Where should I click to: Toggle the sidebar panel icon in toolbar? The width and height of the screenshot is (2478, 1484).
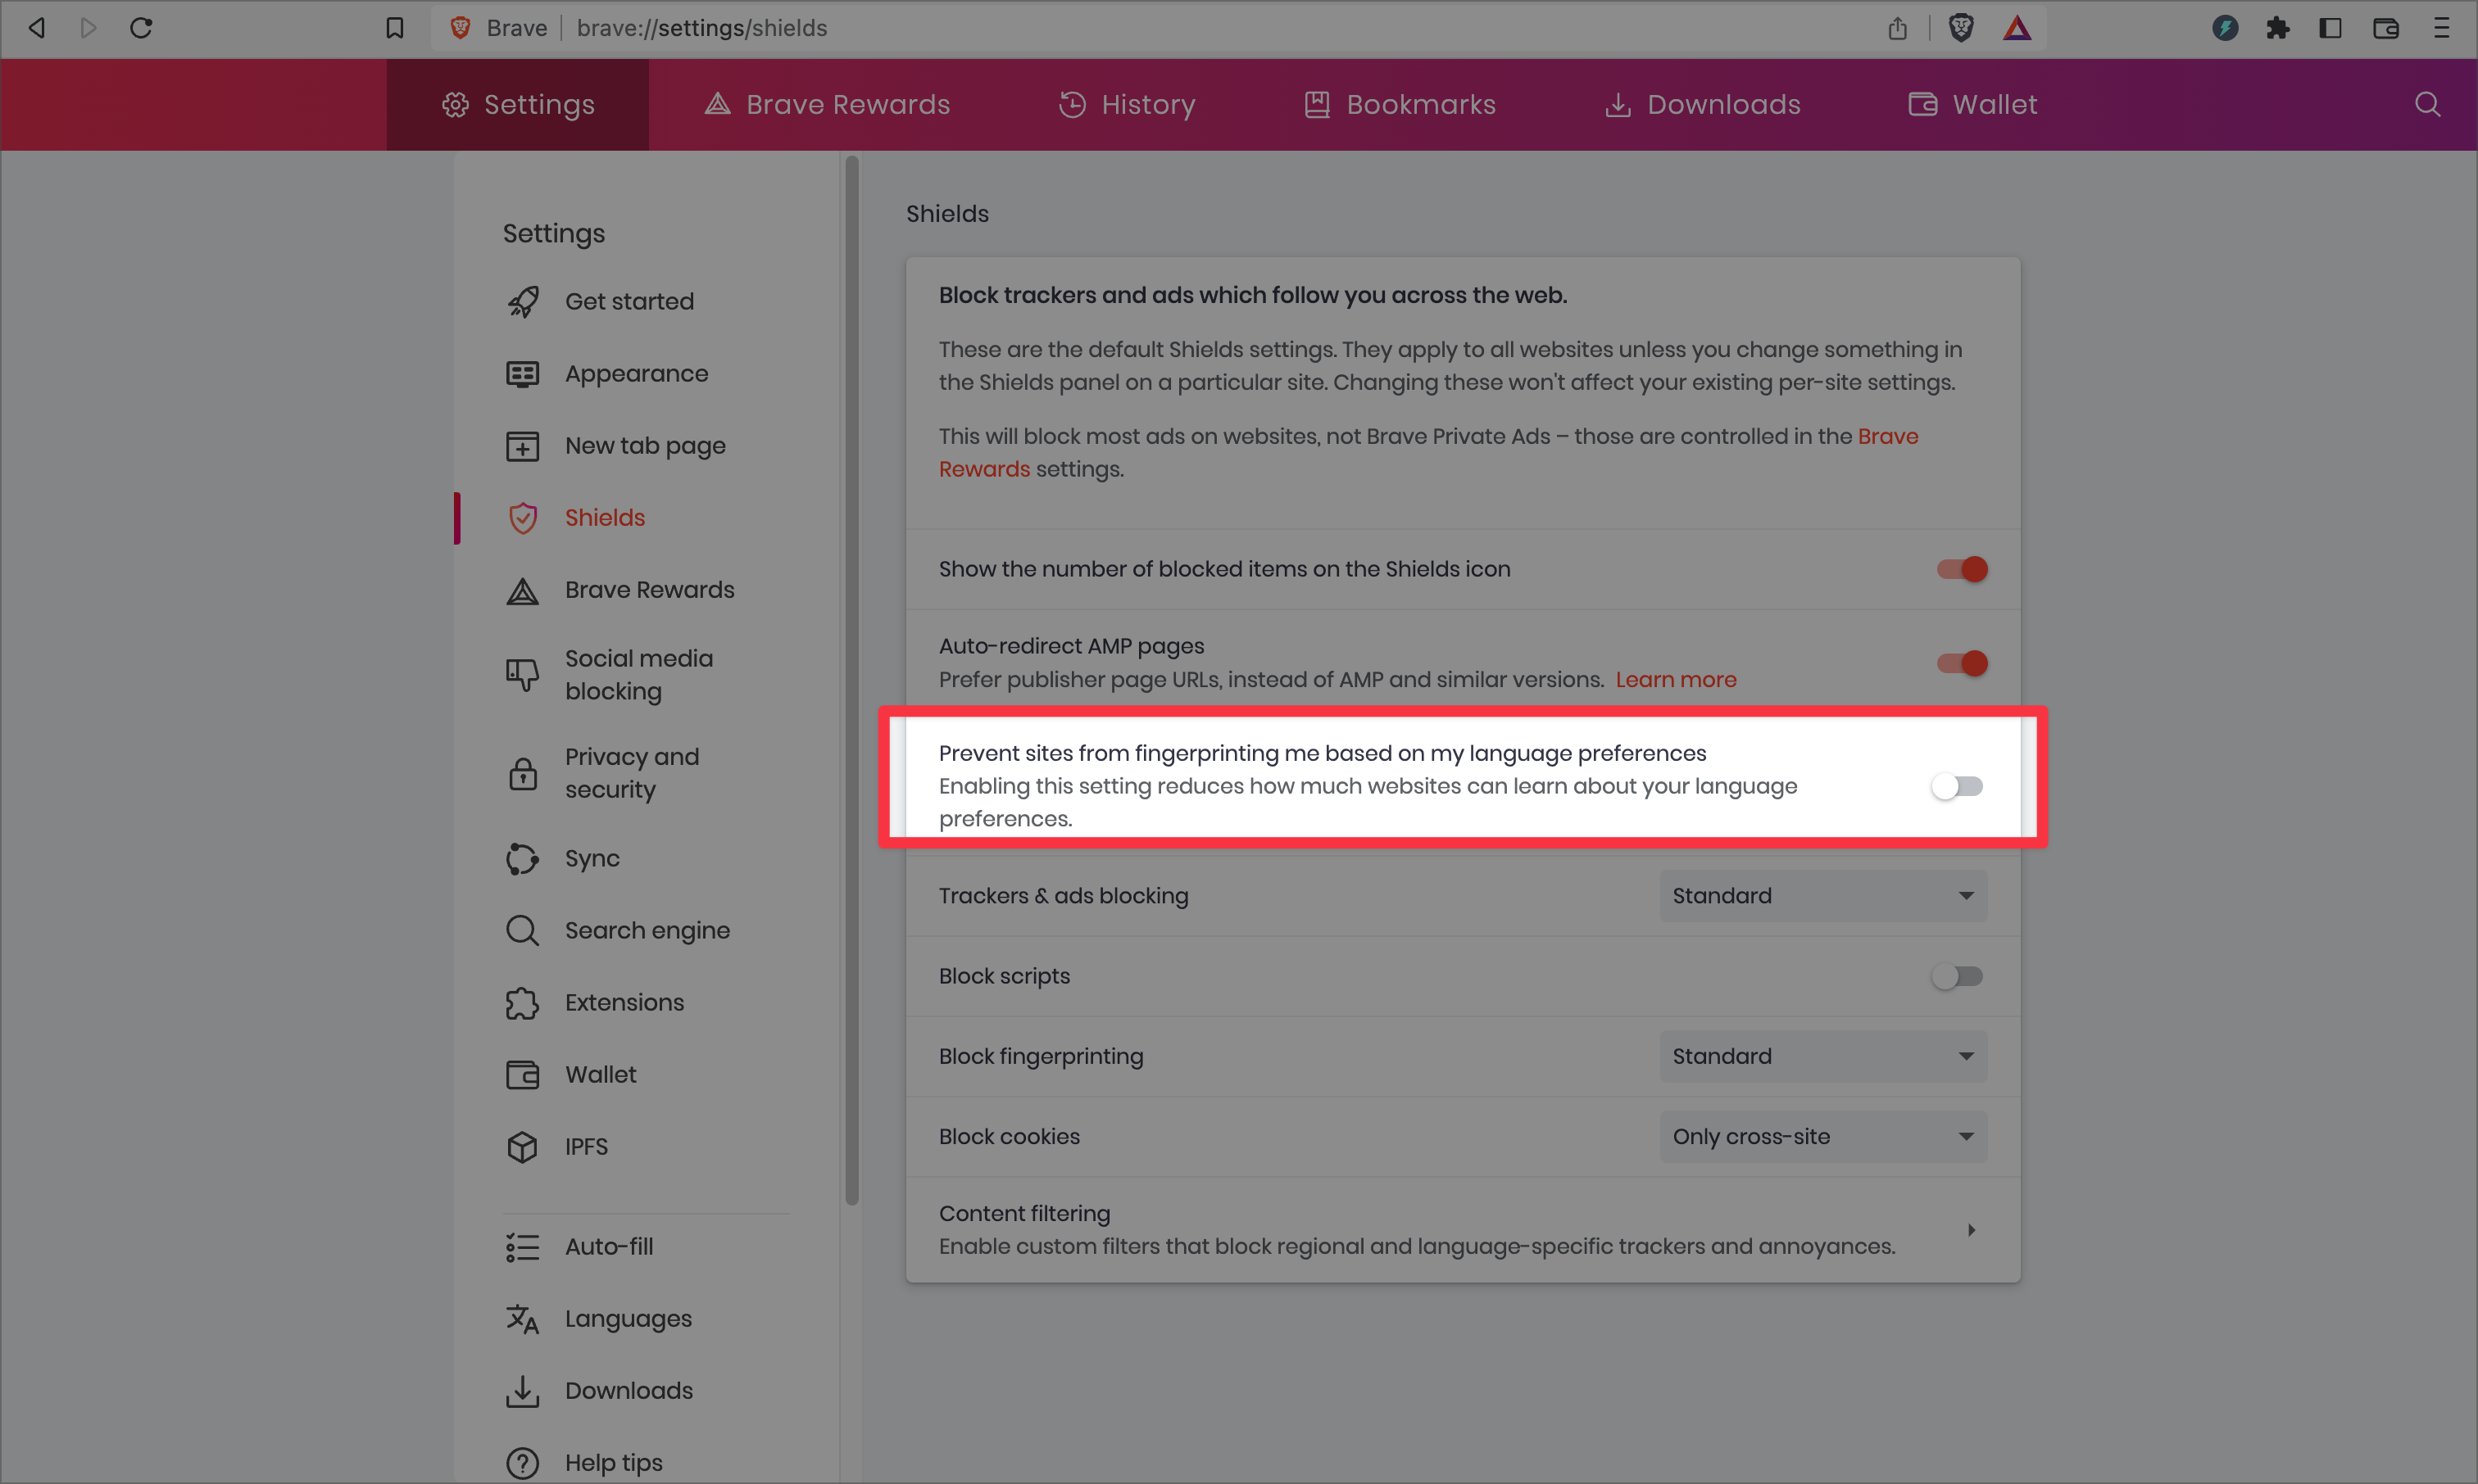2330,28
